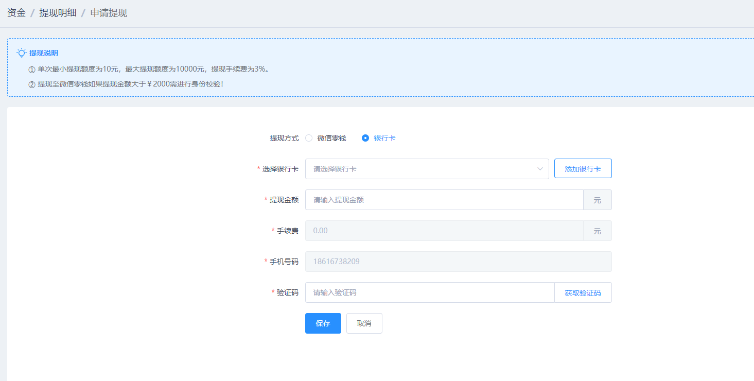
Task: Click the 元 suffix of 提现金额
Action: point(597,200)
